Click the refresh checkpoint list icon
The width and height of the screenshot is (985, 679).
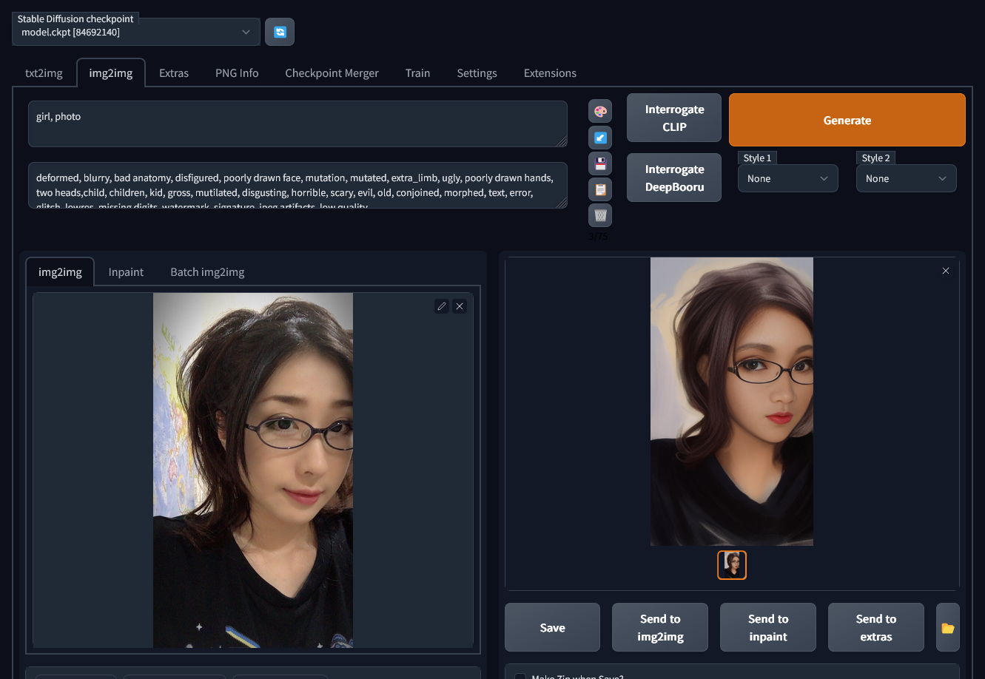tap(280, 32)
